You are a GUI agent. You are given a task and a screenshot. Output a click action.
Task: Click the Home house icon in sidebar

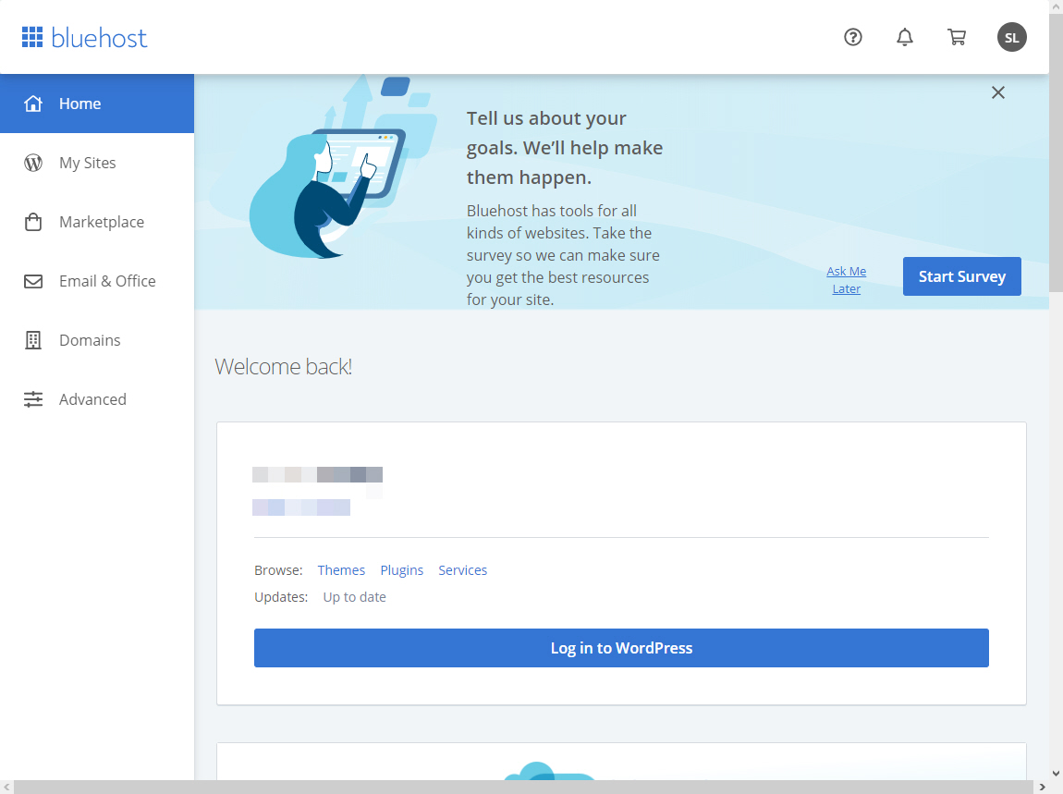(33, 104)
